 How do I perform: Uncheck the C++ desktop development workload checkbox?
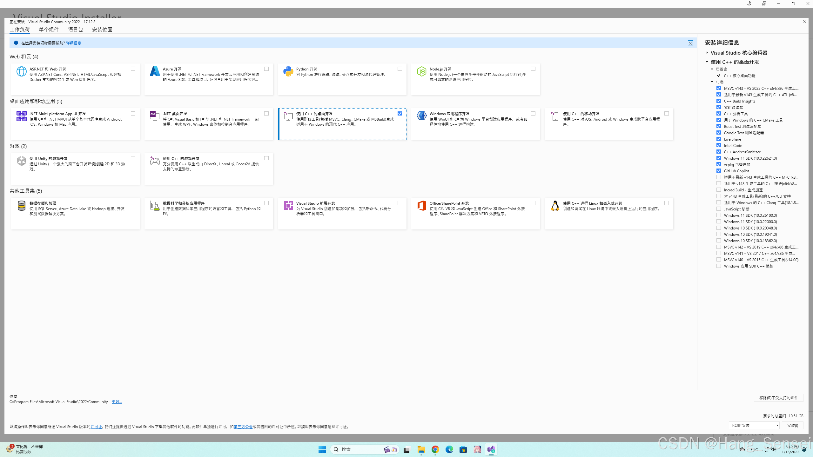[400, 114]
